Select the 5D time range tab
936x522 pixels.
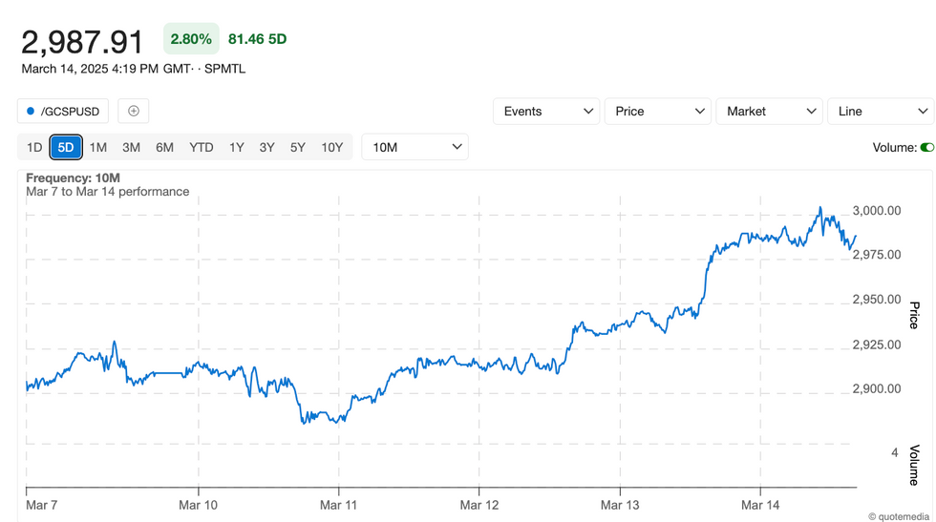click(66, 147)
